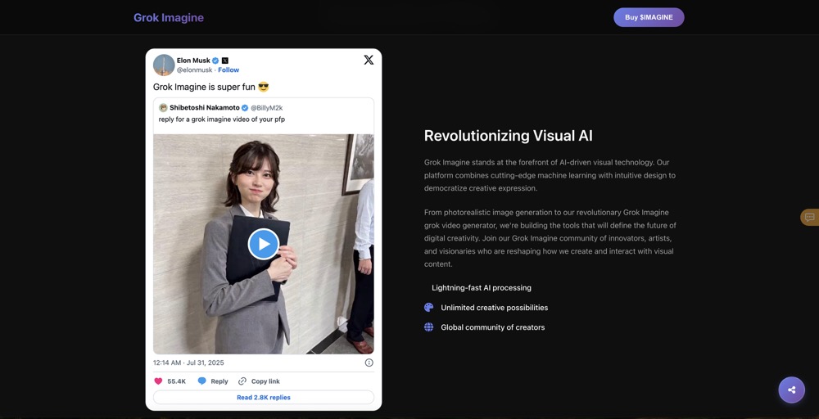Viewport: 819px width, 419px height.
Task: Click the palette icon beside Unlimited creative possibilities
Action: (x=429, y=308)
